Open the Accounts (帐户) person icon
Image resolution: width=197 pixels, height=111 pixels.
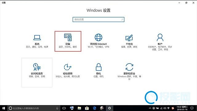tap(160, 37)
